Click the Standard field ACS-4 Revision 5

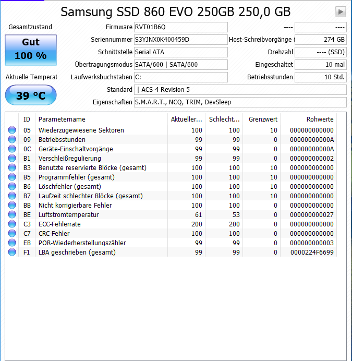point(240,90)
